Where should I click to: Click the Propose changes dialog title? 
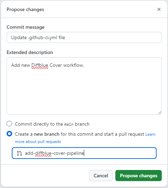pyautogui.click(x=25, y=9)
